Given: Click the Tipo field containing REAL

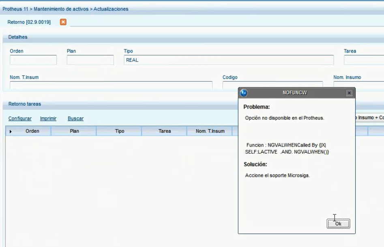Looking at the screenshot, I should point(228,60).
